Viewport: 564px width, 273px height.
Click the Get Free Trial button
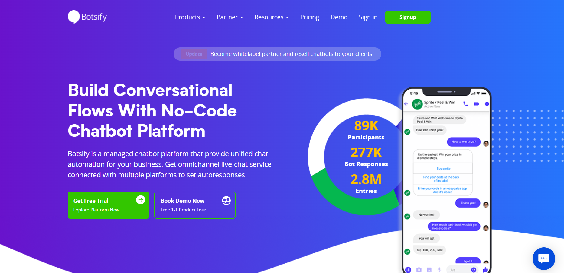pyautogui.click(x=108, y=205)
